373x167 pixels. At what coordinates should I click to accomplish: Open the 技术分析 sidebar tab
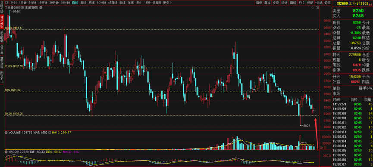[2, 22]
